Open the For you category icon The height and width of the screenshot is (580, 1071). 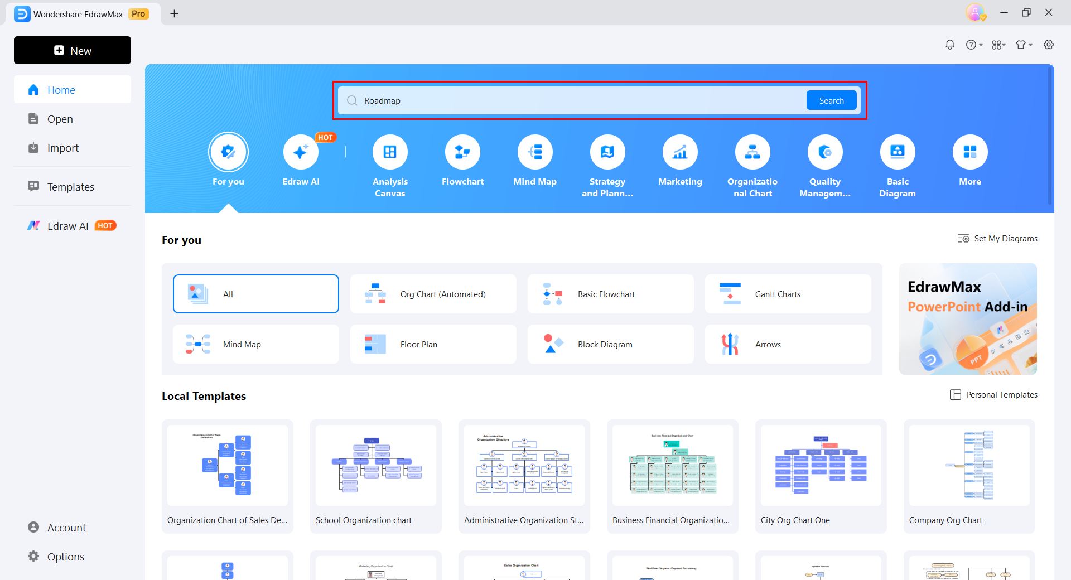tap(228, 152)
